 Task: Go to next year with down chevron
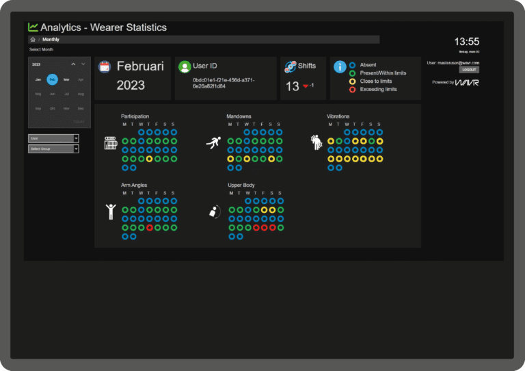click(x=83, y=64)
